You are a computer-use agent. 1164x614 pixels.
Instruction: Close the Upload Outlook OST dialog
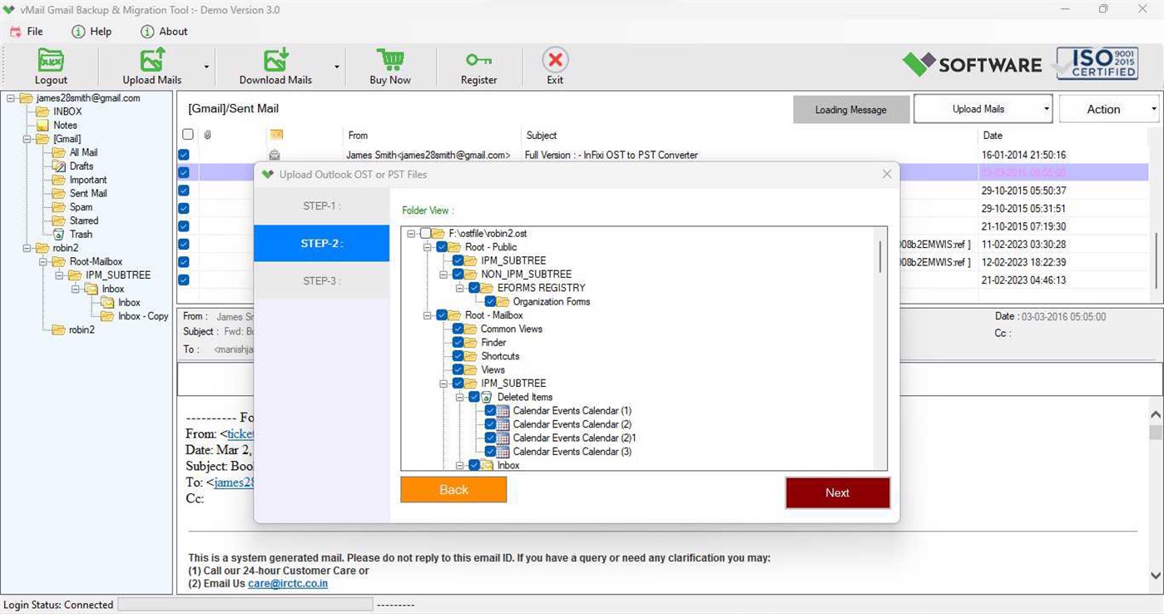887,174
